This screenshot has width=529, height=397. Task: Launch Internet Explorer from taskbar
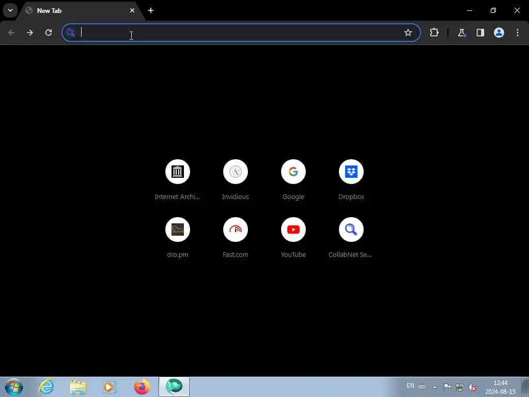tap(46, 387)
